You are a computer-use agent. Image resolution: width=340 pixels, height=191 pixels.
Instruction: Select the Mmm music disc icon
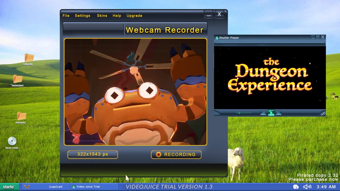12,143
